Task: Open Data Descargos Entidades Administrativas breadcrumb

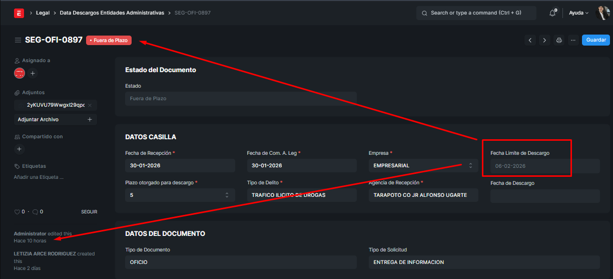Action: pos(112,13)
